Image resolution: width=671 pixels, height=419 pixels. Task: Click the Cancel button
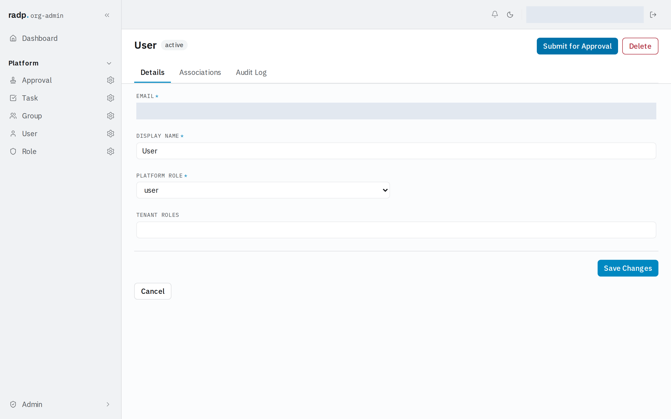153,291
